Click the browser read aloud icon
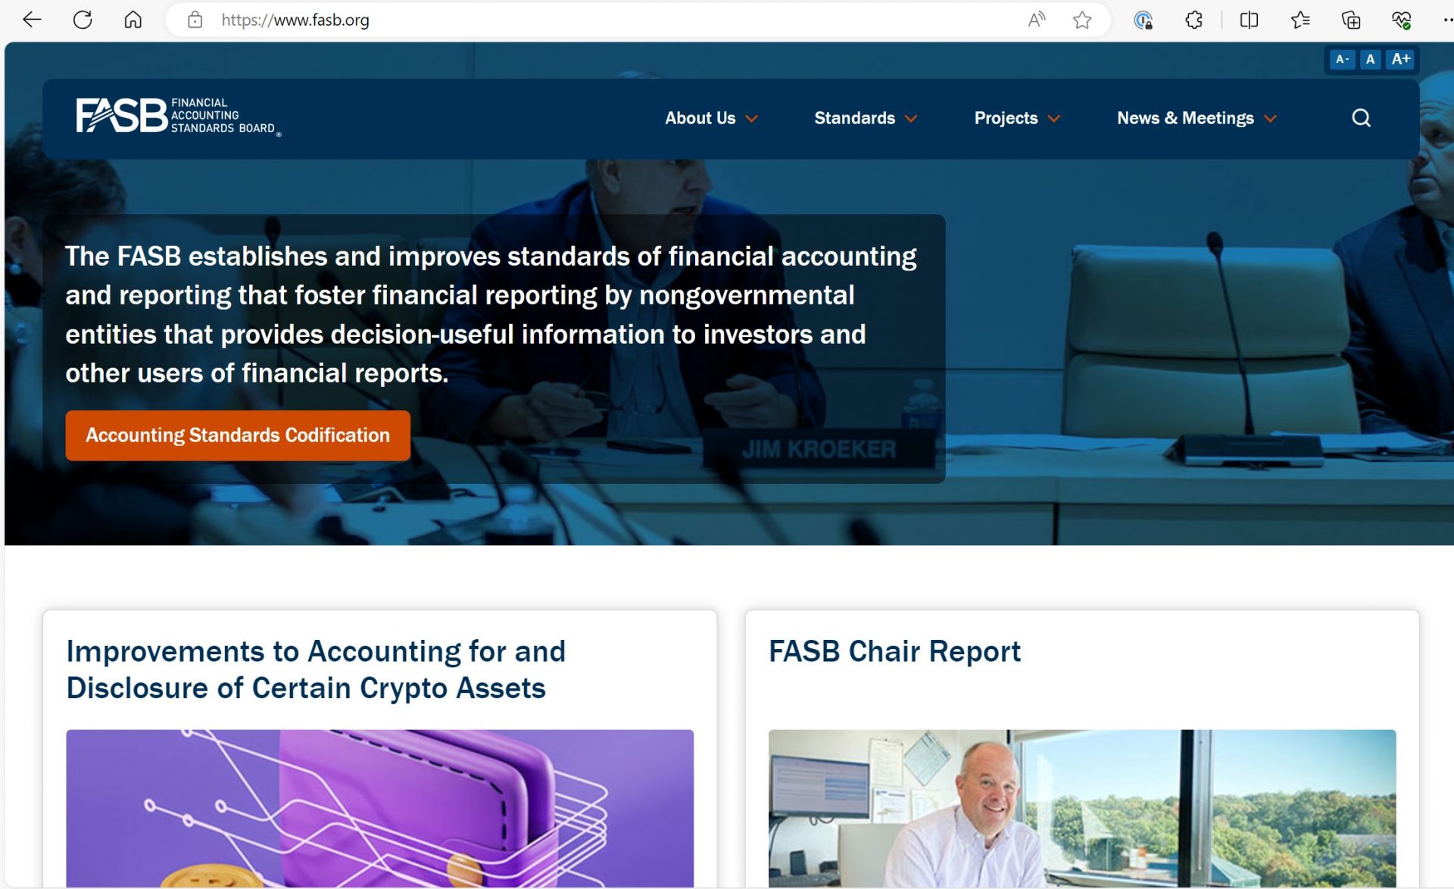 pos(1035,20)
